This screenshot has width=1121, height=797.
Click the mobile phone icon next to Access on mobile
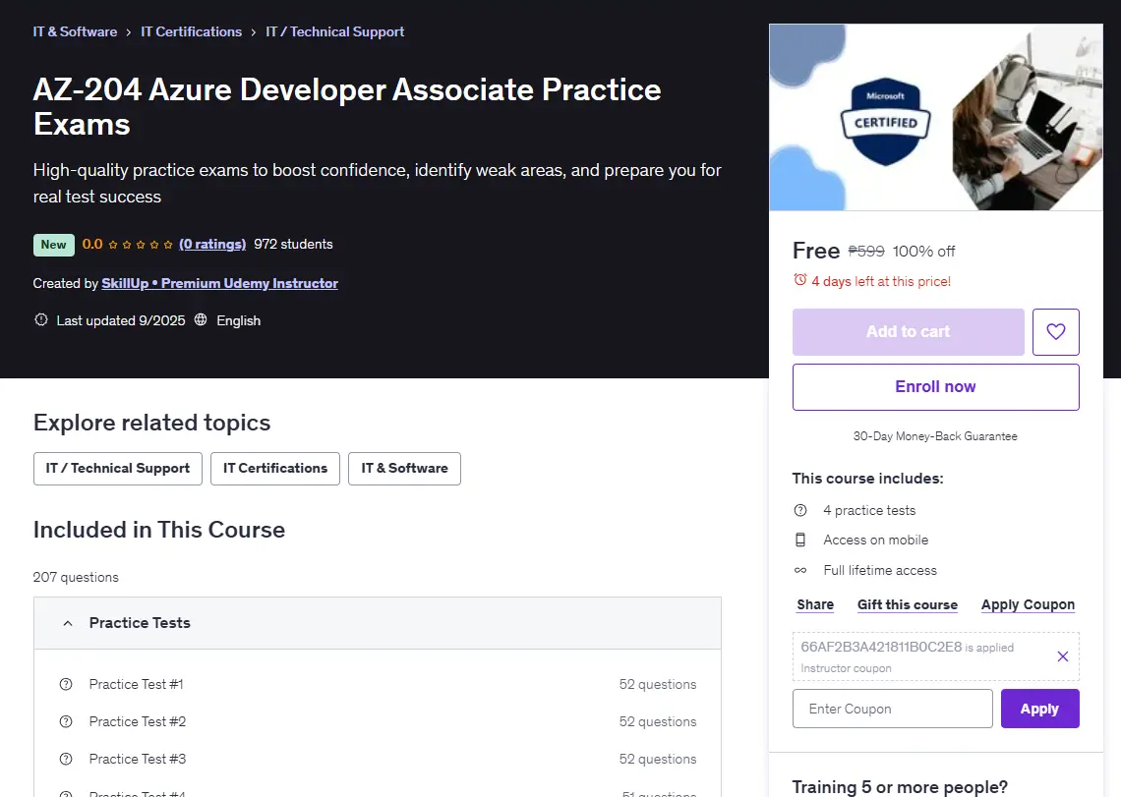[x=800, y=541]
